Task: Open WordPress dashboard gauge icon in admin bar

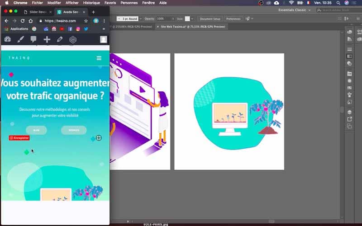Action: pos(8,39)
